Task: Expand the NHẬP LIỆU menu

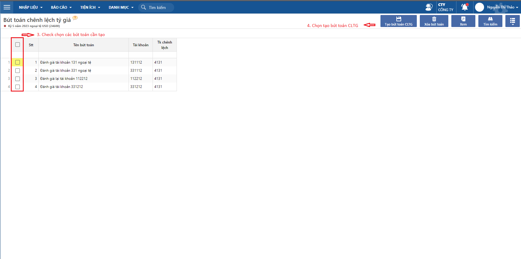Action: pos(31,7)
